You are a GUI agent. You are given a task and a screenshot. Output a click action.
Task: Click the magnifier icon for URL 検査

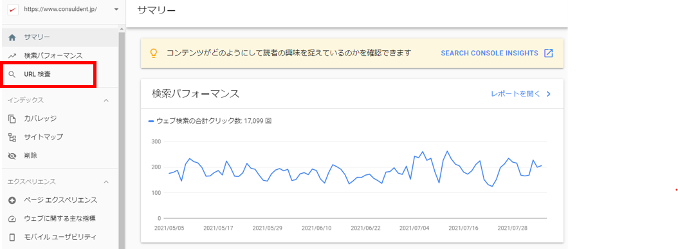tap(12, 75)
